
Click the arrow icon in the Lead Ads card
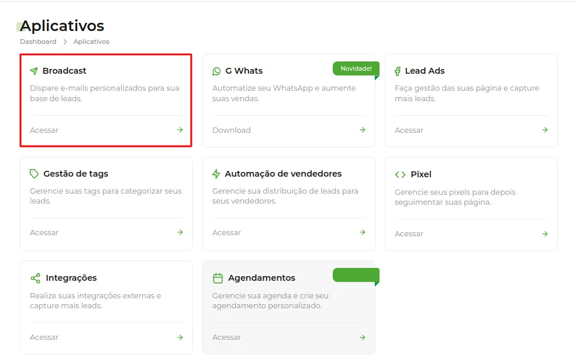[545, 130]
